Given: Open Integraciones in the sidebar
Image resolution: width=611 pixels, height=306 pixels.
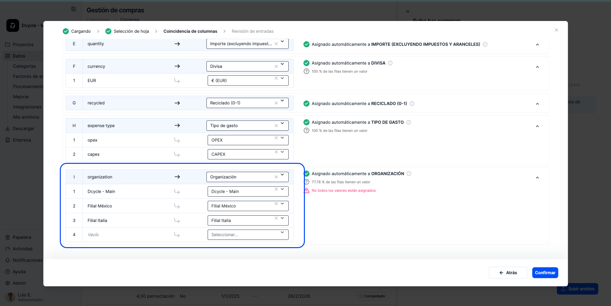Looking at the screenshot, I should (x=27, y=107).
